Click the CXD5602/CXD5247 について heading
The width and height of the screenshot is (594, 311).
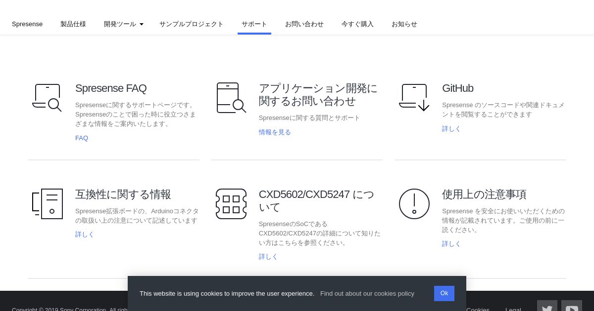click(316, 201)
